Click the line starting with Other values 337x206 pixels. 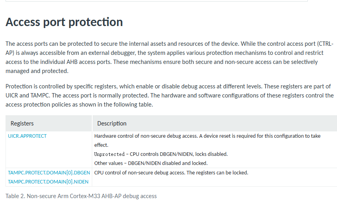pyautogui.click(x=151, y=163)
